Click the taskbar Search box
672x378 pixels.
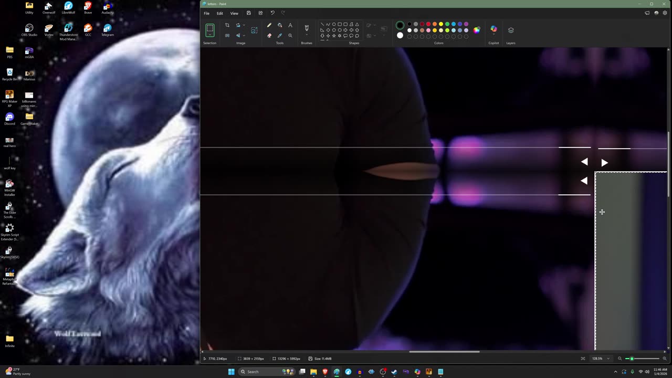coord(267,372)
